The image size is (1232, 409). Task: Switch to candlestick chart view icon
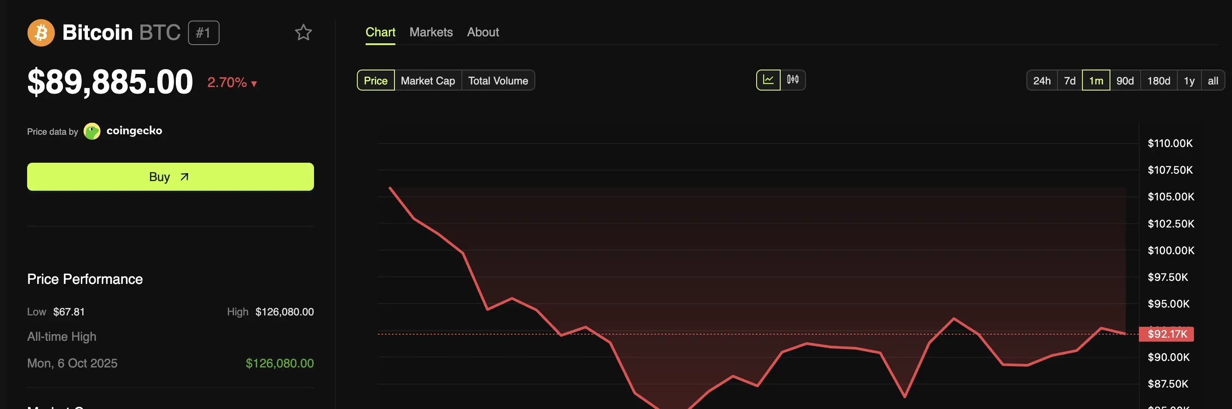792,80
